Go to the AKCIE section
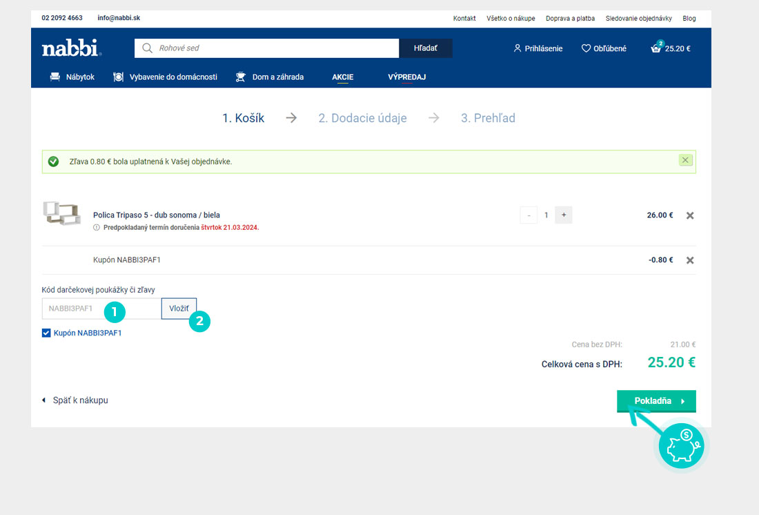Screen dimensions: 759x515 tap(343, 77)
